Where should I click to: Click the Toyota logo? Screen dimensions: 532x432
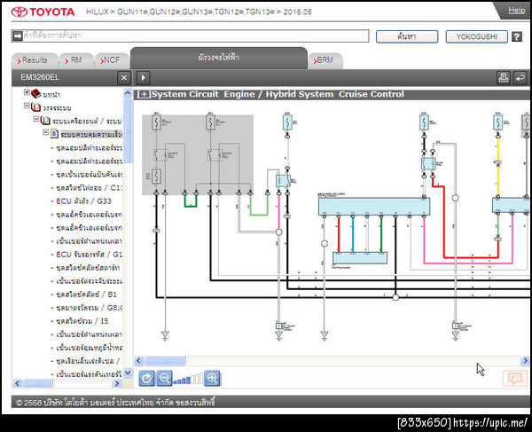coord(43,12)
